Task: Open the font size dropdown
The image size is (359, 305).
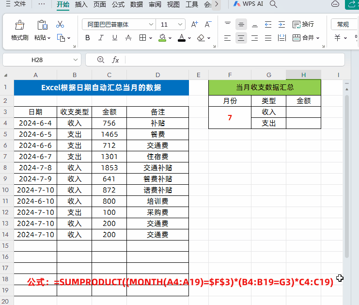Action: pos(180,24)
